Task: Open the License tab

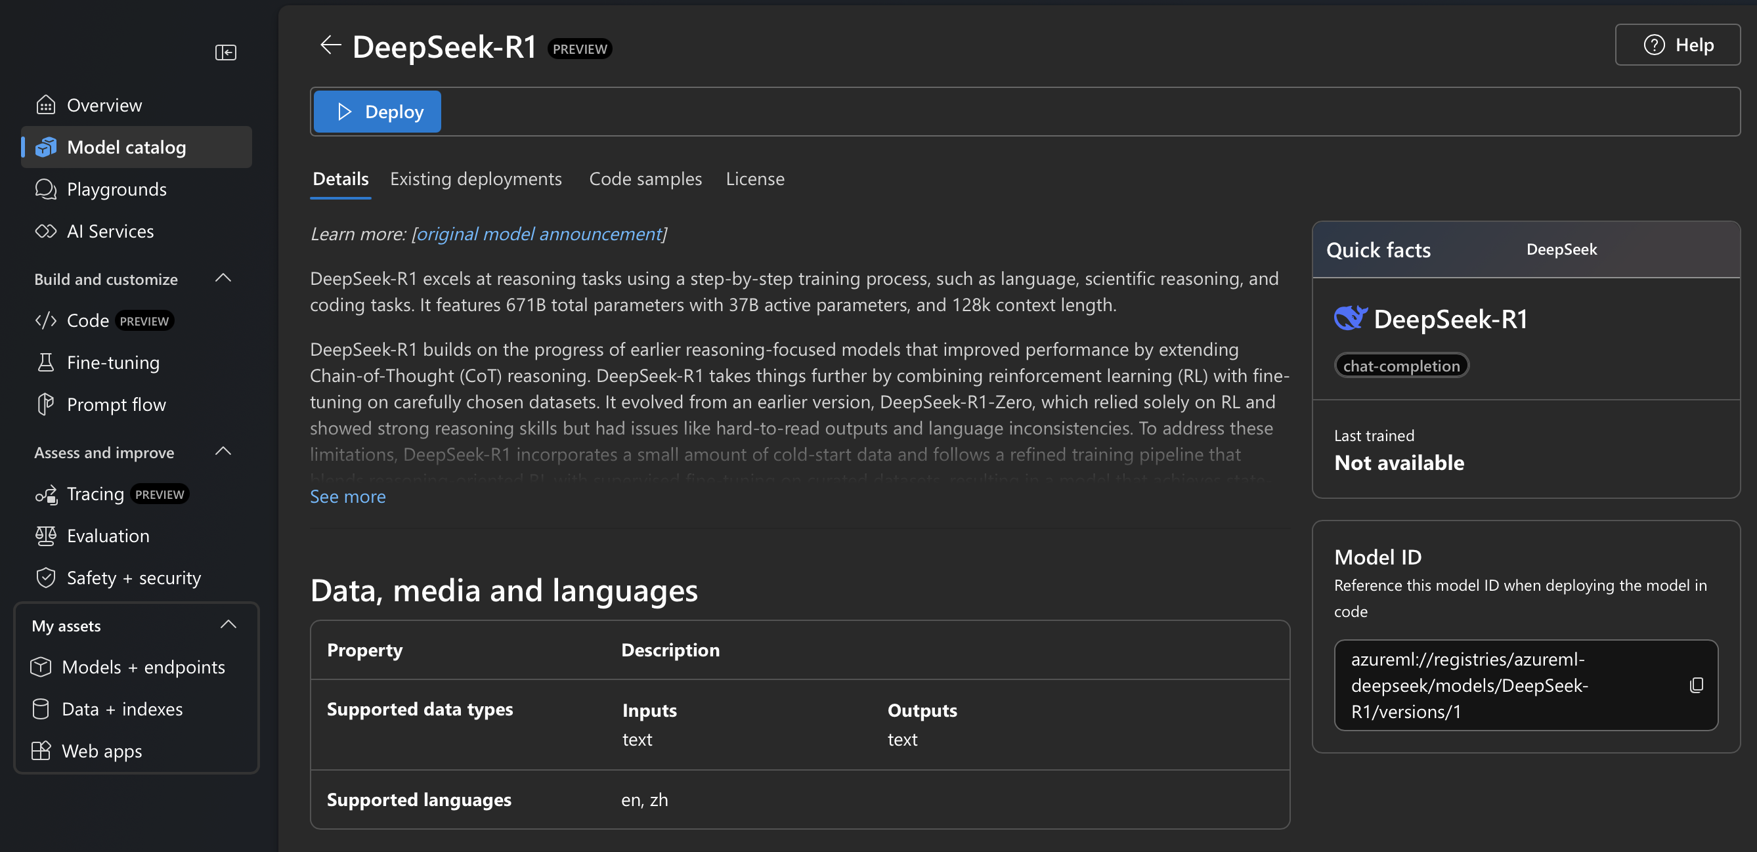Action: tap(755, 179)
